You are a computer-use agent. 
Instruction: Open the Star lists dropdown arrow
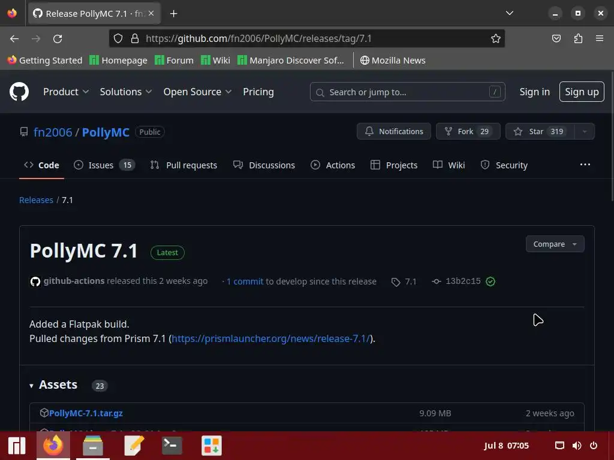pyautogui.click(x=584, y=131)
